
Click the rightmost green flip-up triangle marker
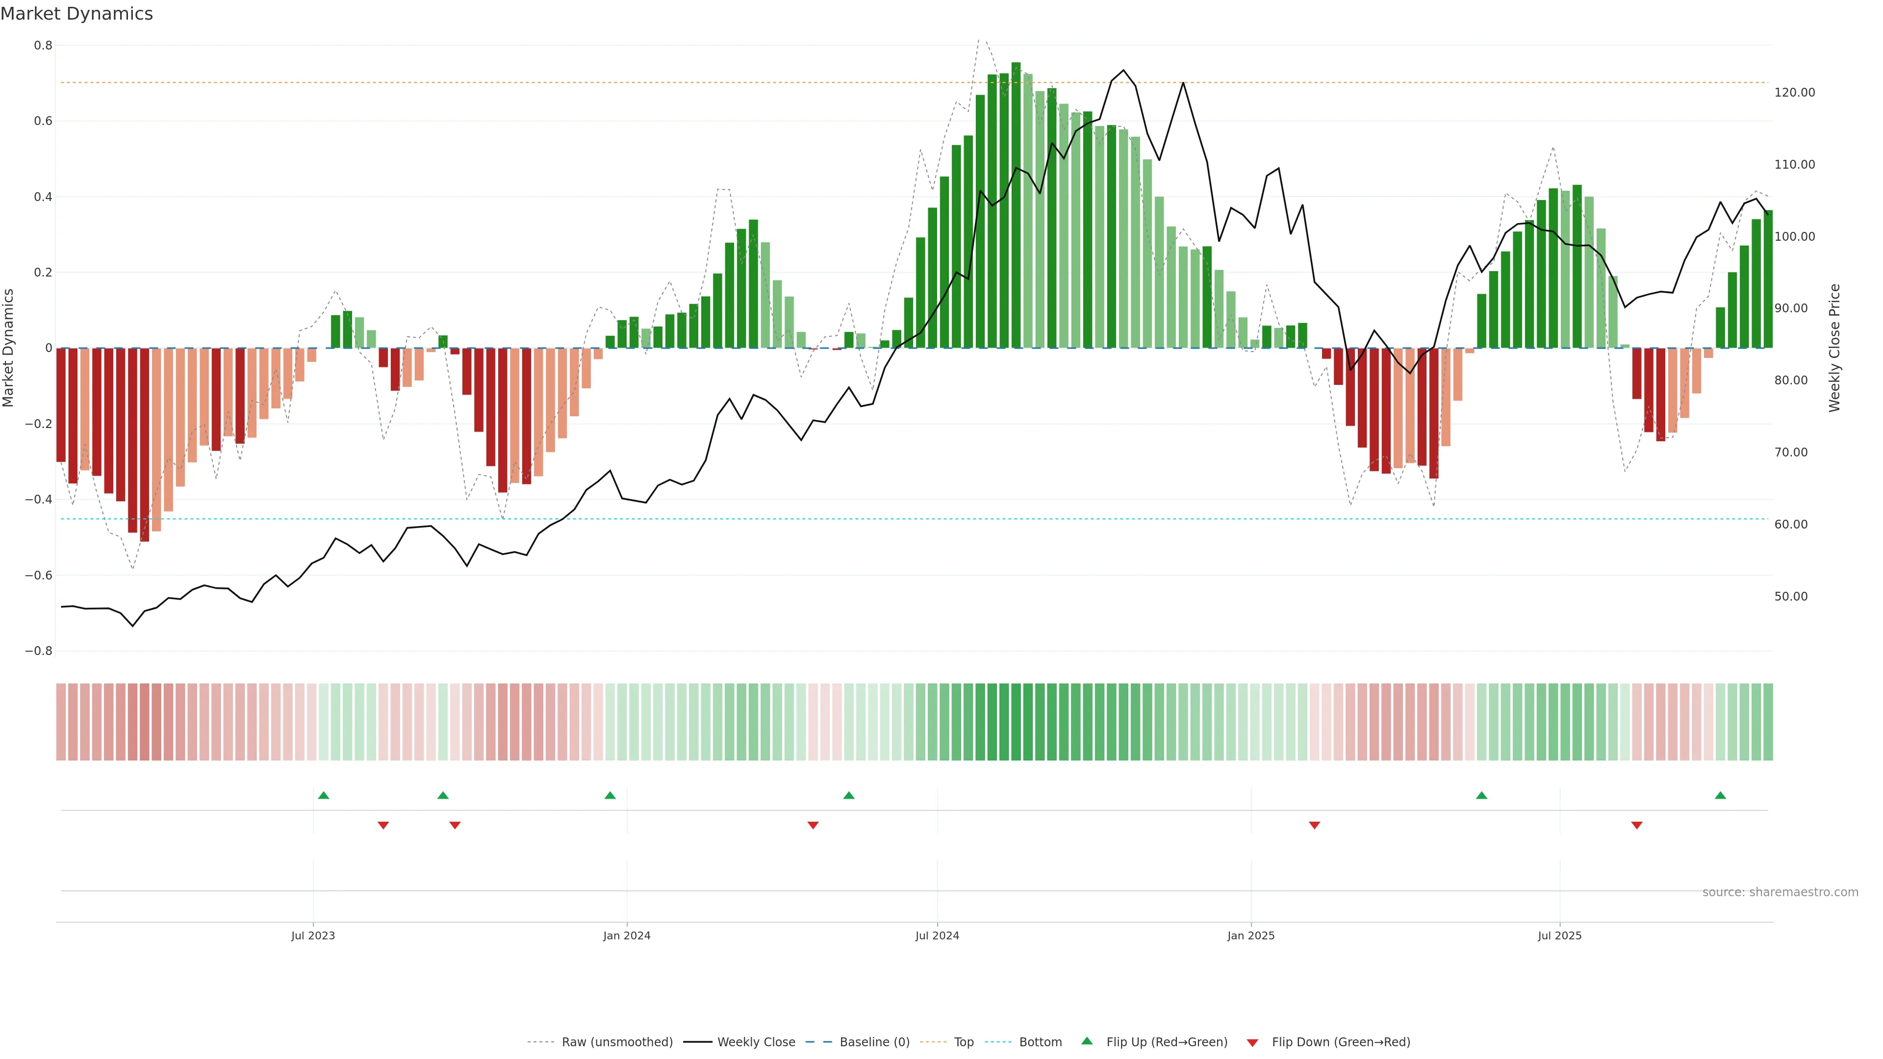click(x=1720, y=795)
